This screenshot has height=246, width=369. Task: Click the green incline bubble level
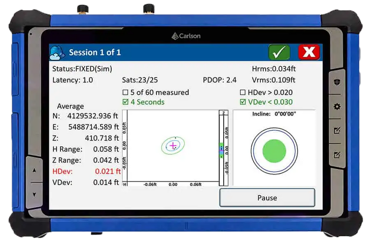(x=274, y=151)
